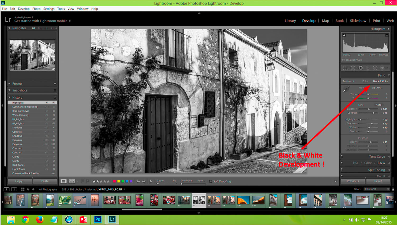Image resolution: width=397 pixels, height=225 pixels.
Task: Open the Map module
Action: point(325,21)
